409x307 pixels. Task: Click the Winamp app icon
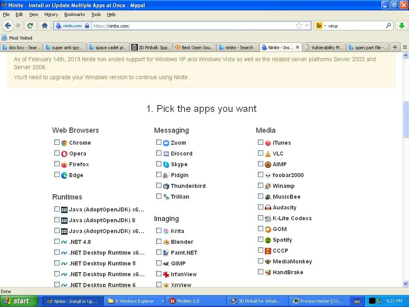268,186
